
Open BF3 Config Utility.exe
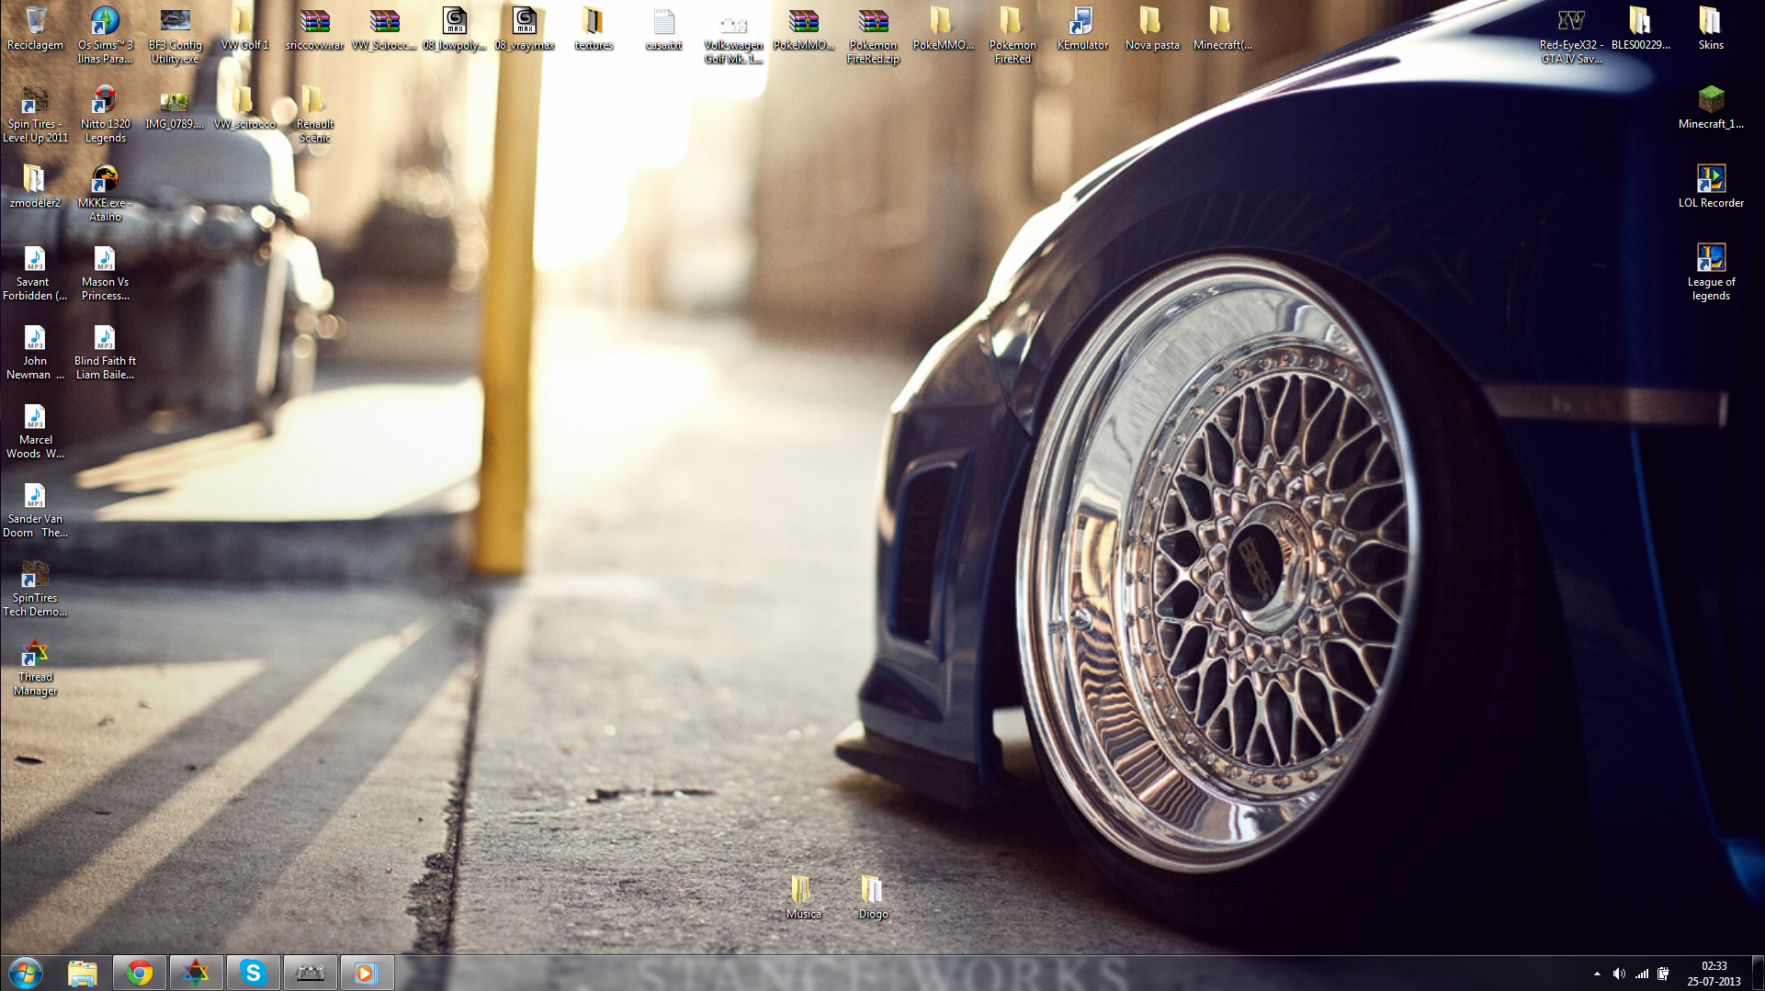click(175, 35)
